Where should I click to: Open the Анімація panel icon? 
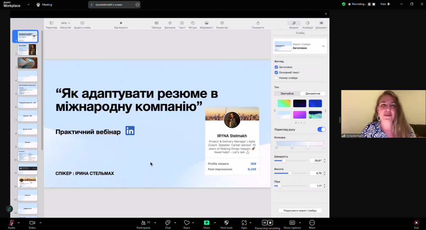(x=307, y=22)
